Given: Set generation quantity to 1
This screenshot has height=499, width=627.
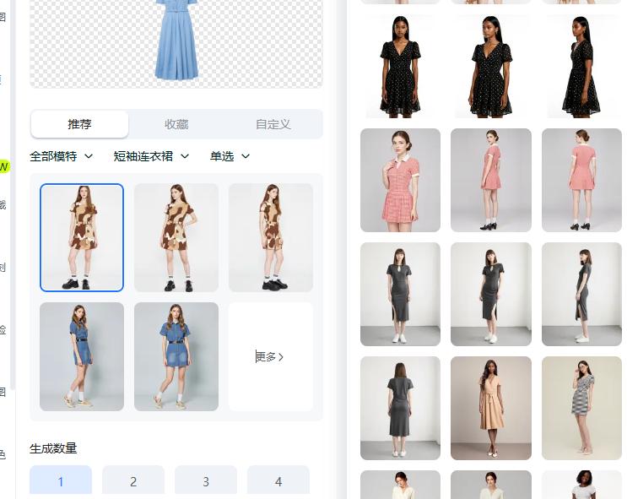Looking at the screenshot, I should click(61, 480).
